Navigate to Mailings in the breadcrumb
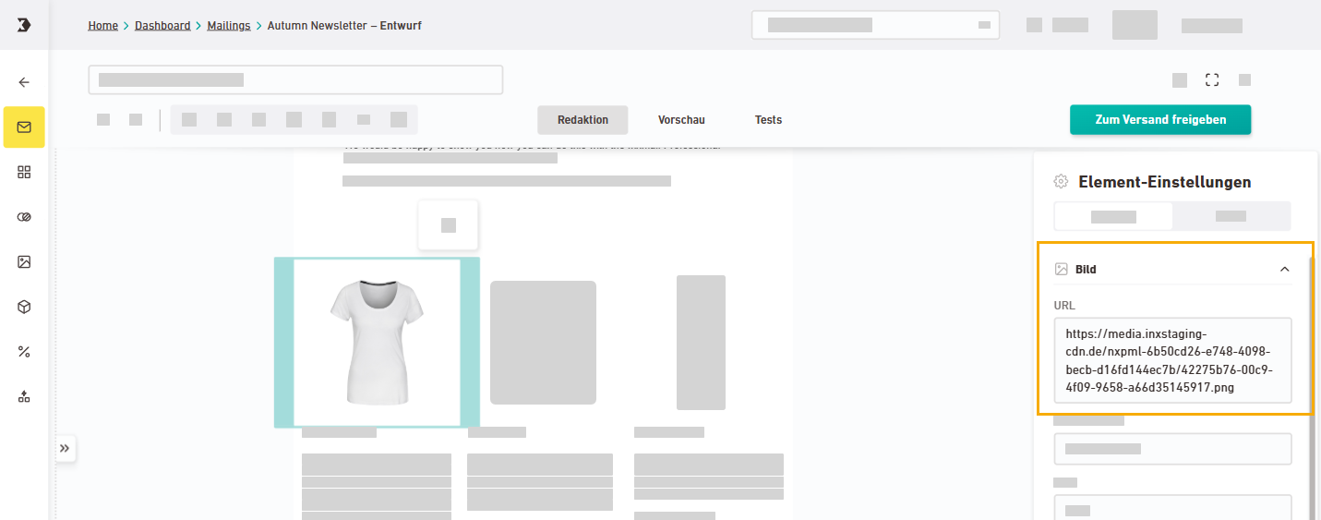 point(228,26)
